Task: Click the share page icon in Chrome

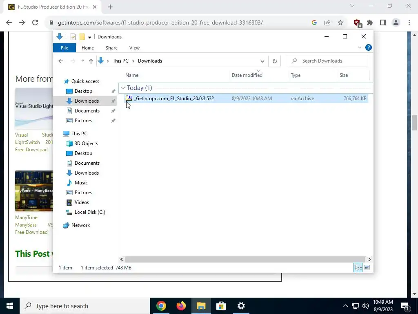Action: point(327,23)
